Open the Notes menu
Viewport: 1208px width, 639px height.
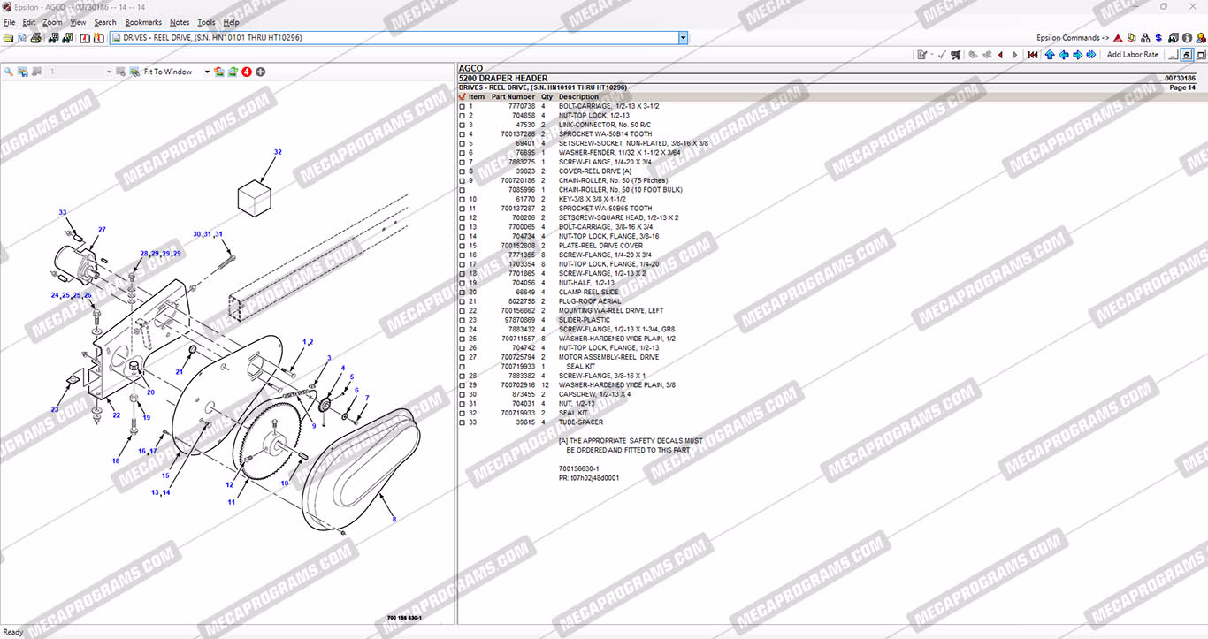[x=180, y=22]
